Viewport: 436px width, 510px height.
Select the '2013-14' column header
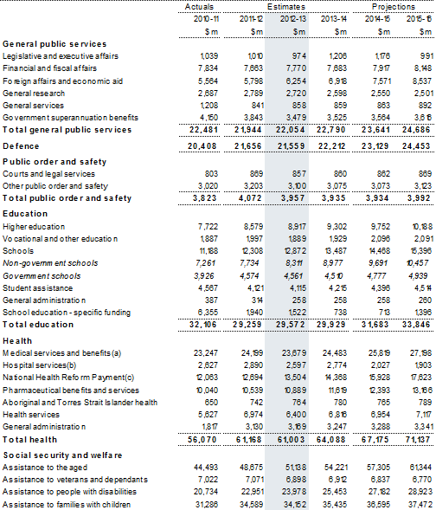[334, 19]
